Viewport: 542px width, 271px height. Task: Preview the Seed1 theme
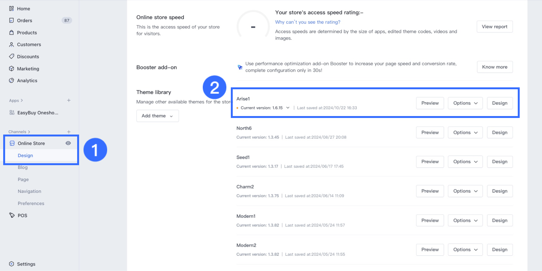(x=430, y=162)
